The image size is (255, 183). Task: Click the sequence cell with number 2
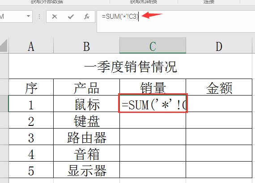31,120
